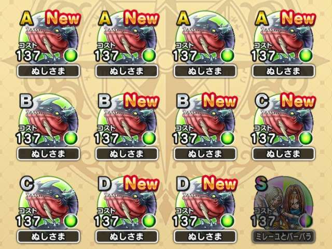Tap ぬしさま label under non-New A-rank card
The image size is (332, 249).
click(205, 72)
